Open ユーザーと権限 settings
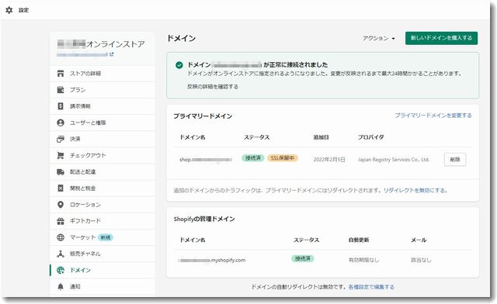The image size is (497, 304). (102, 123)
